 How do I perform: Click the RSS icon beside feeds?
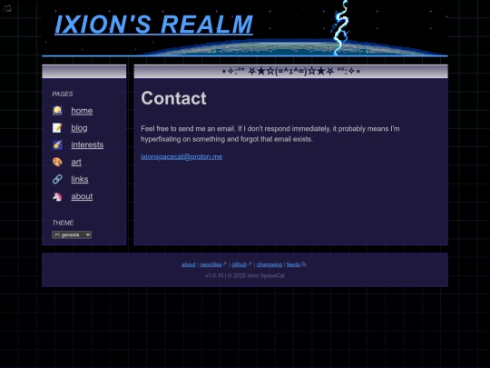point(304,264)
